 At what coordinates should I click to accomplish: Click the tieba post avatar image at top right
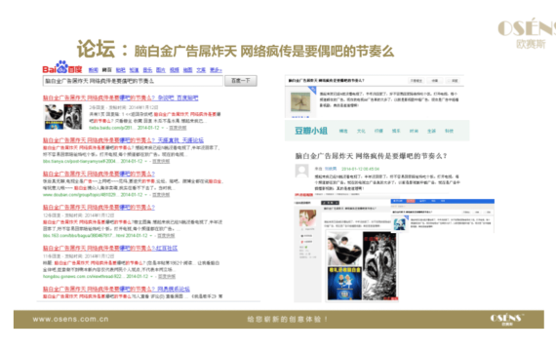[300, 102]
